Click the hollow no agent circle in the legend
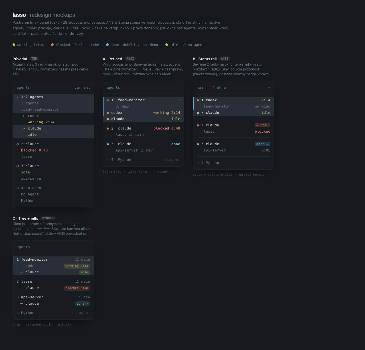This screenshot has height=350, width=365. [184, 44]
